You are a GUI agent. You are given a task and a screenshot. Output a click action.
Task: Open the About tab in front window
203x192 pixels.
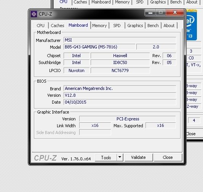tap(169, 26)
